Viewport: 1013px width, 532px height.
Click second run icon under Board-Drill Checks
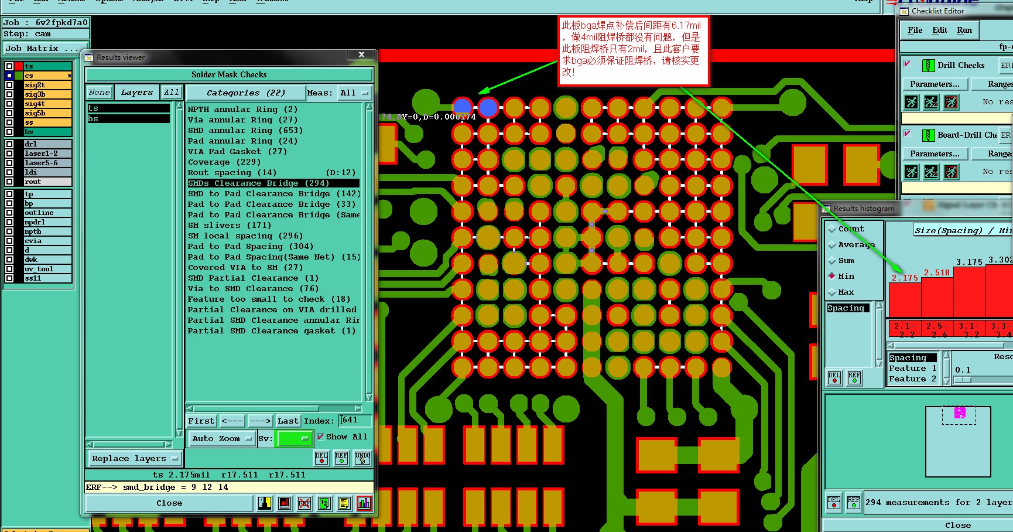coord(931,172)
